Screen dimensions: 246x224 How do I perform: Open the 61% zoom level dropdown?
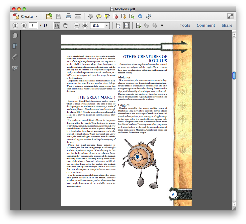coord(107,26)
